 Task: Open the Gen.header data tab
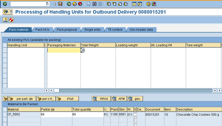coord(141,30)
